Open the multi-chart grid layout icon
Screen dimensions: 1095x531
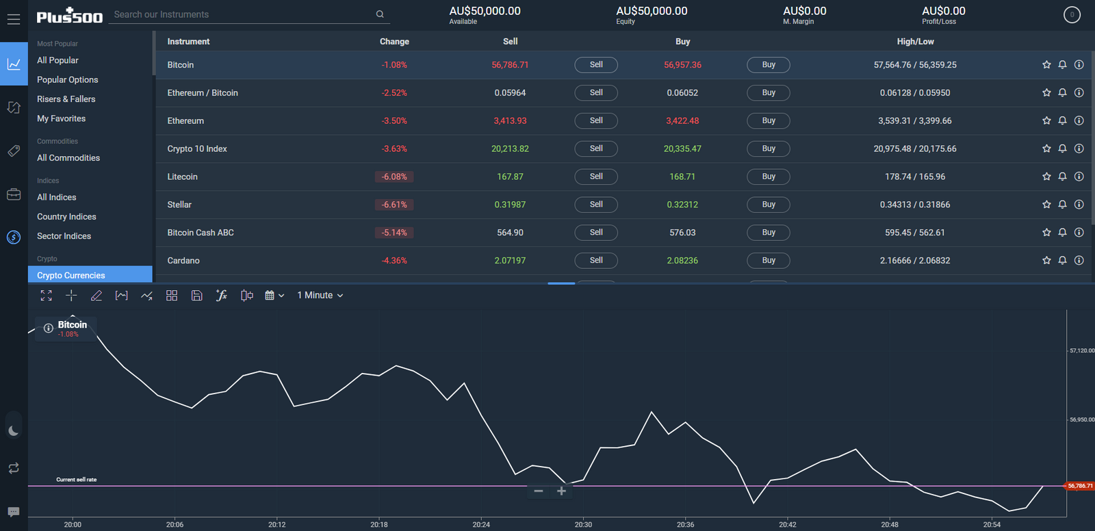click(x=172, y=296)
